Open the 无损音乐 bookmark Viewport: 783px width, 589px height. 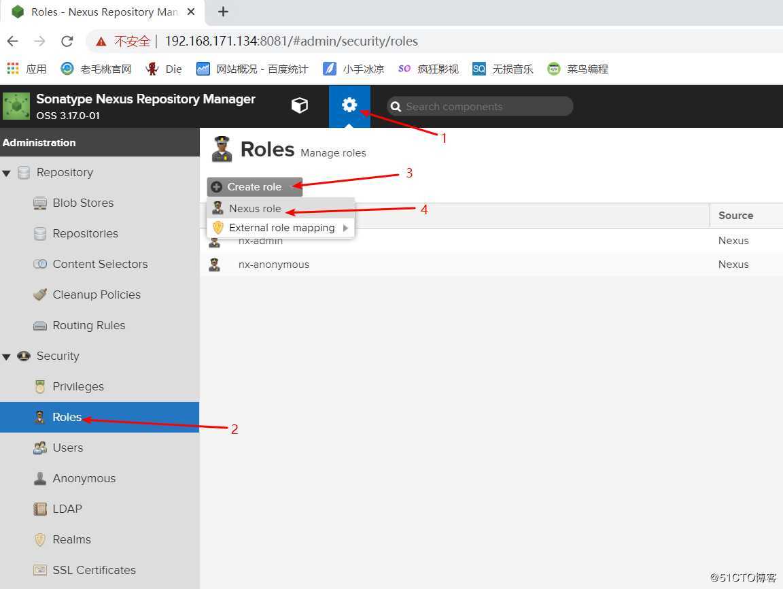[x=503, y=69]
